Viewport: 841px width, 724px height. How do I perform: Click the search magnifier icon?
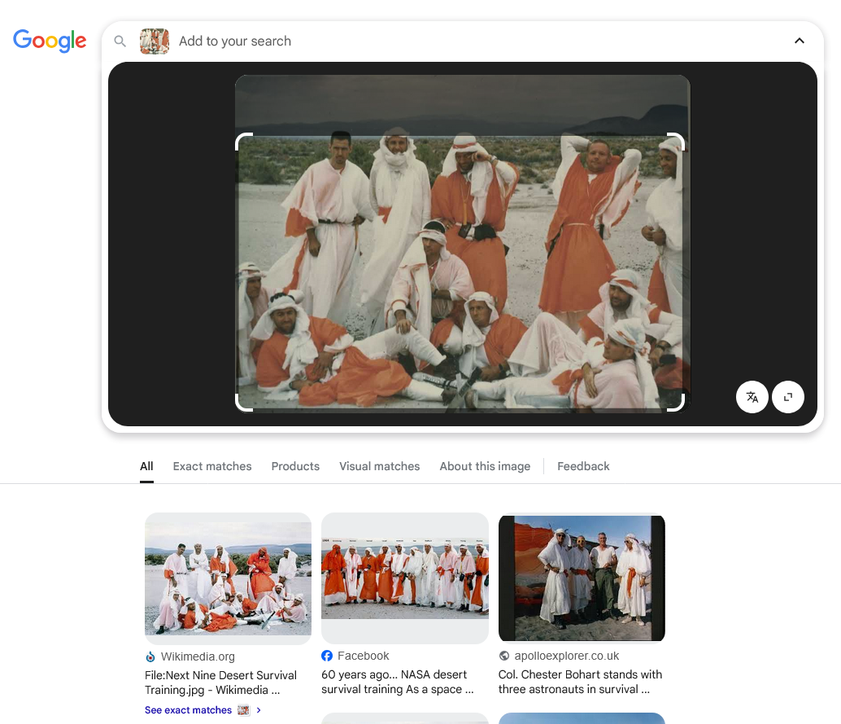[x=120, y=41]
